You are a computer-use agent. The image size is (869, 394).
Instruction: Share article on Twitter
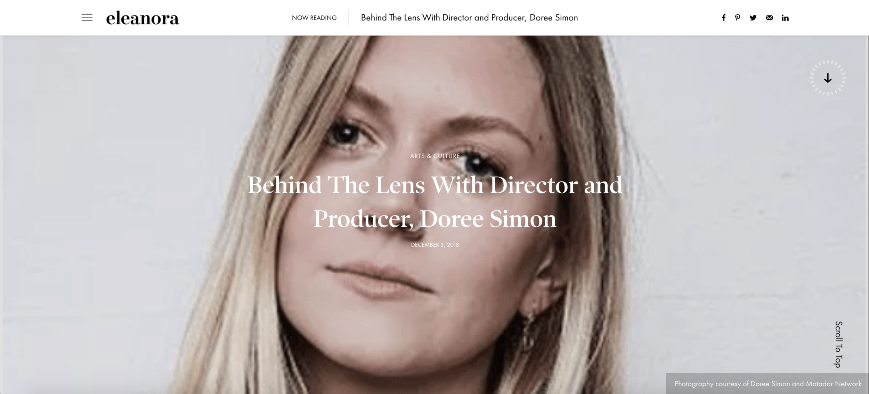point(753,18)
